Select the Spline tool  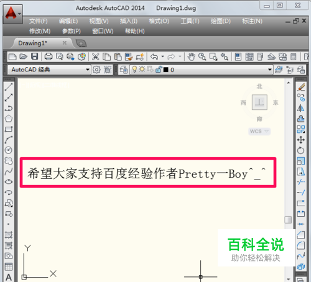click(x=9, y=171)
